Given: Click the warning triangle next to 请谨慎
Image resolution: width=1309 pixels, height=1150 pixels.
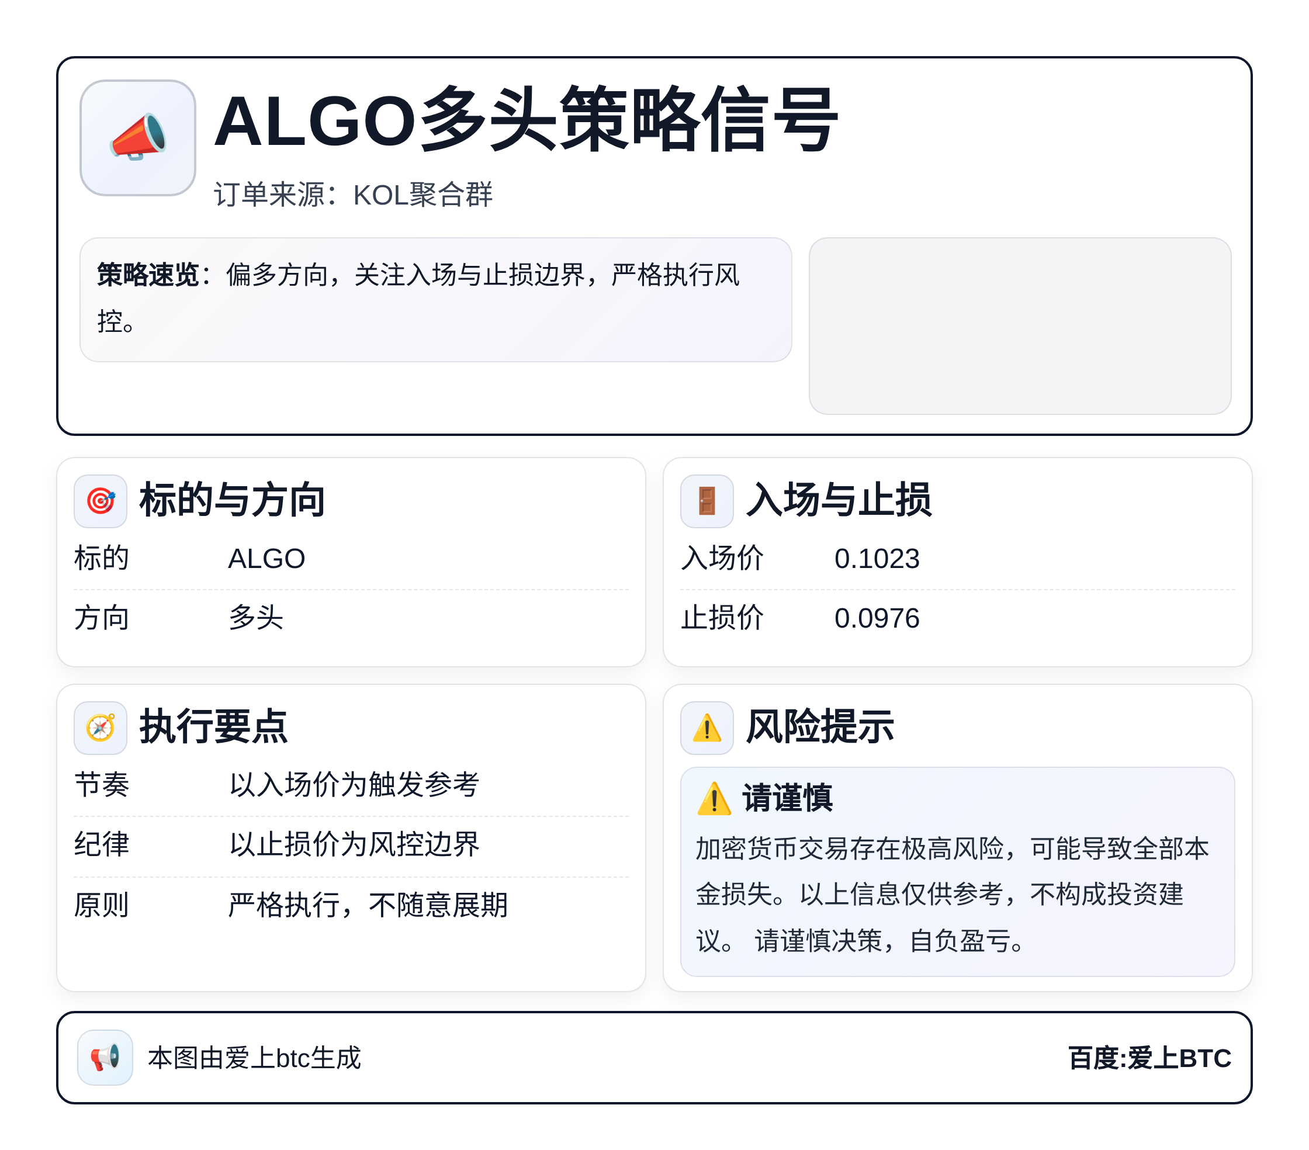Looking at the screenshot, I should 714,798.
